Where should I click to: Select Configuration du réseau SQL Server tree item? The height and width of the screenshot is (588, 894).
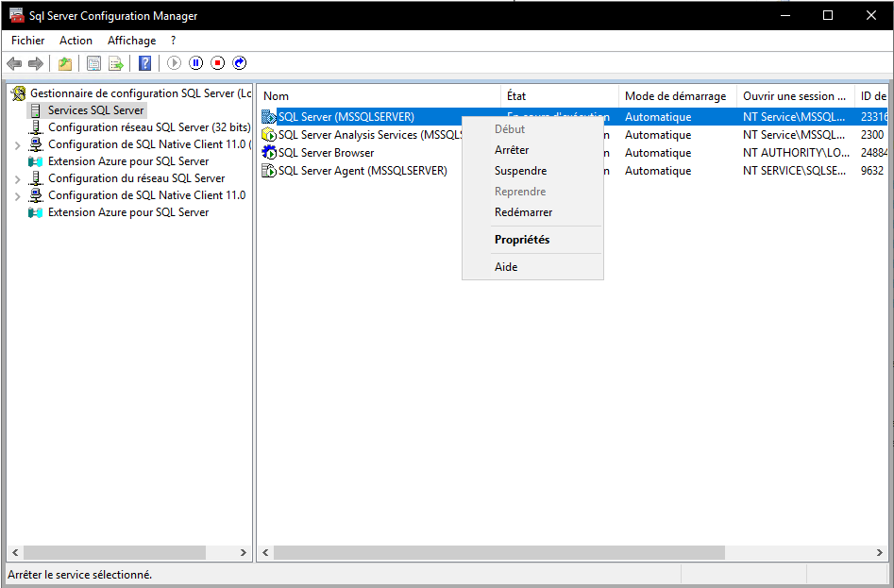coord(136,178)
